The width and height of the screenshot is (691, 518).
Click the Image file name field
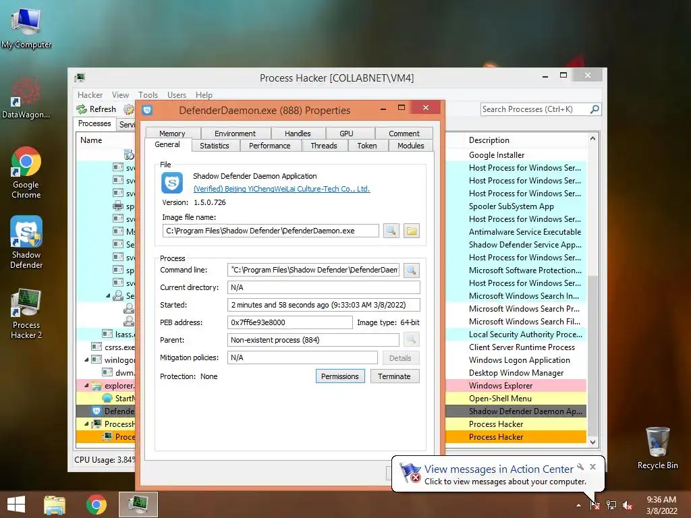[271, 231]
